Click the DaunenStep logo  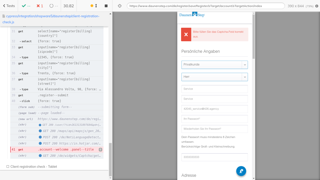192,15
